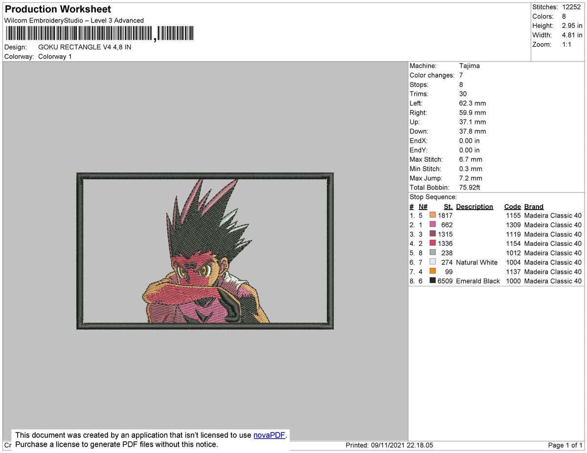The height and width of the screenshot is (453, 587).
Task: Click the orange swatch for thread 99
Action: pos(432,271)
